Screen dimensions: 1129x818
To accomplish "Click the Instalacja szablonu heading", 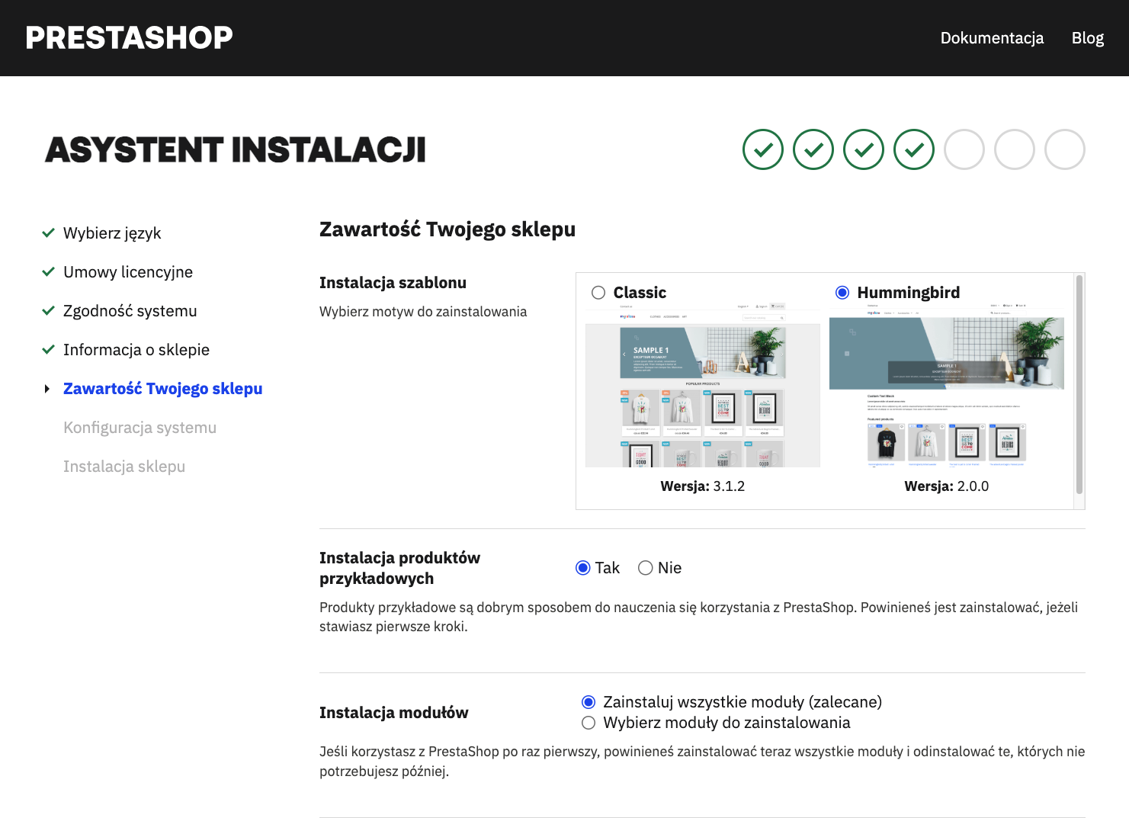I will pyautogui.click(x=393, y=283).
